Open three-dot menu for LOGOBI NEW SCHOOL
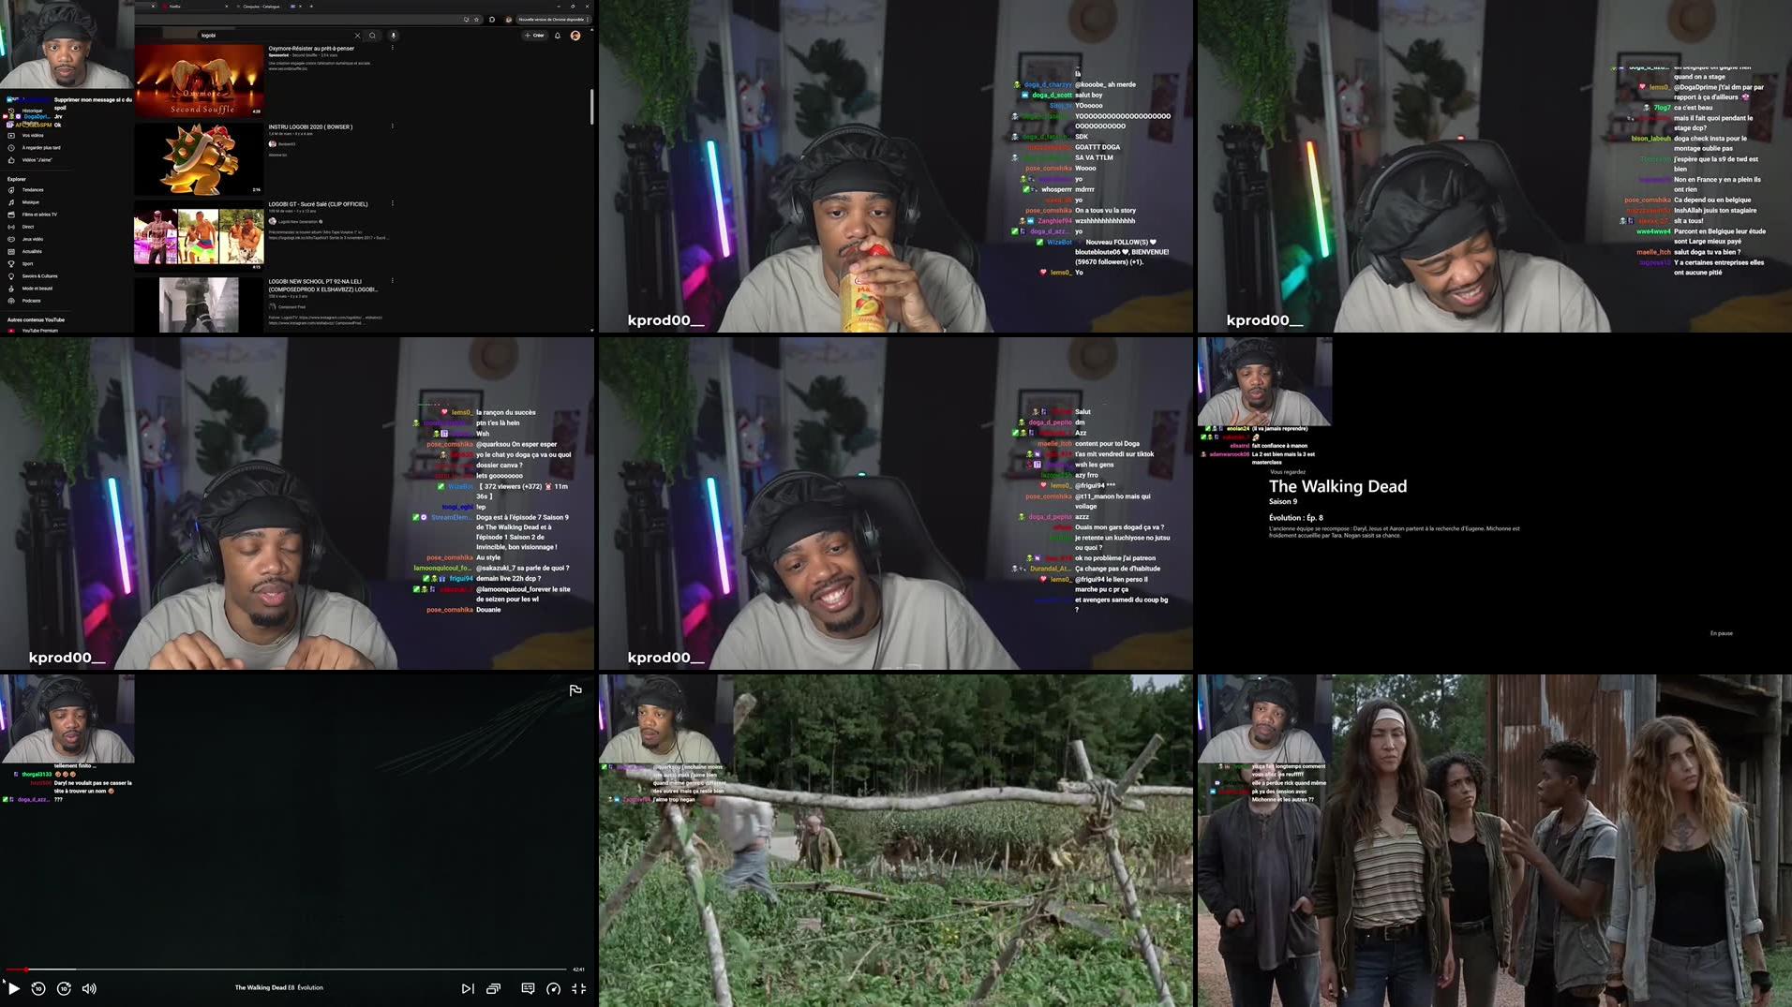1792x1007 pixels. [392, 281]
